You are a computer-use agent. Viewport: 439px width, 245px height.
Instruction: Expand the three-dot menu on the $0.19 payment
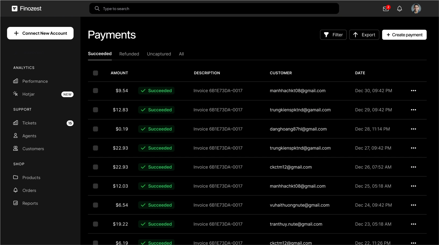[413, 129]
